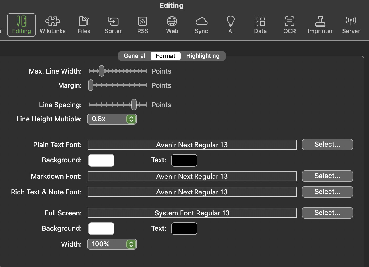Open the Data preferences pane
The height and width of the screenshot is (267, 369).
(x=260, y=25)
